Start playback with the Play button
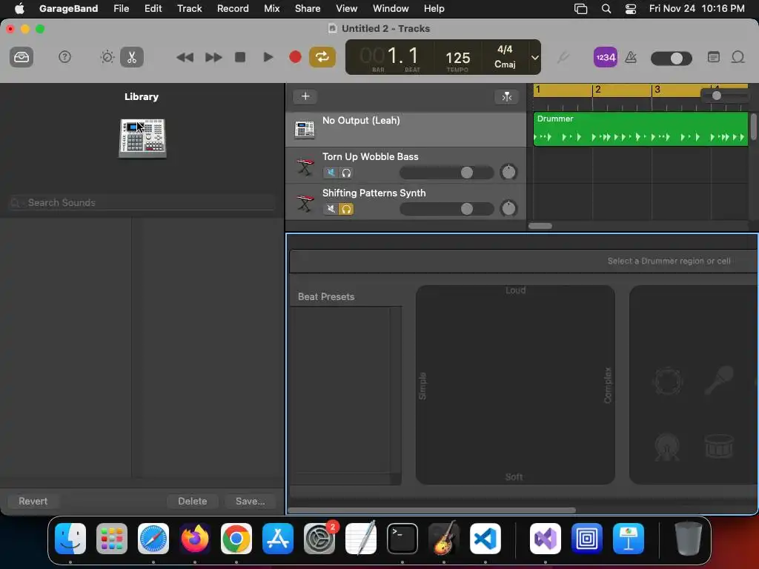This screenshot has height=569, width=759. click(268, 57)
